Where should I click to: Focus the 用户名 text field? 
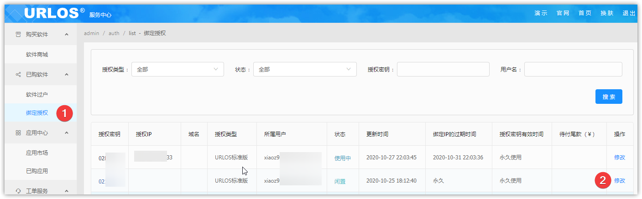point(573,69)
